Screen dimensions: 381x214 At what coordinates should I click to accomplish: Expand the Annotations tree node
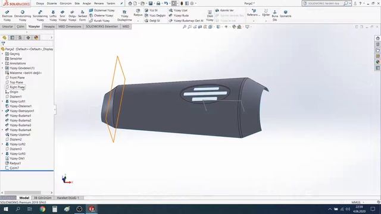2,64
